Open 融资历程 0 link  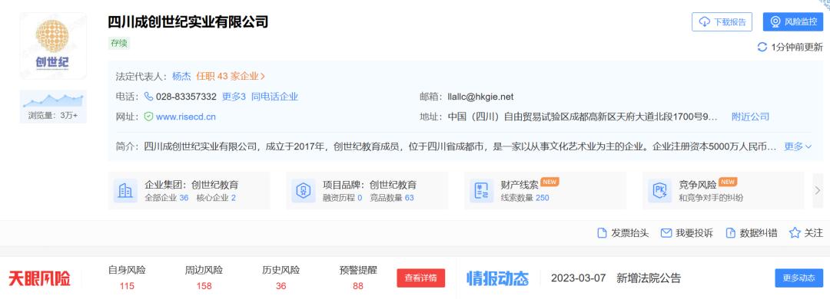click(343, 198)
